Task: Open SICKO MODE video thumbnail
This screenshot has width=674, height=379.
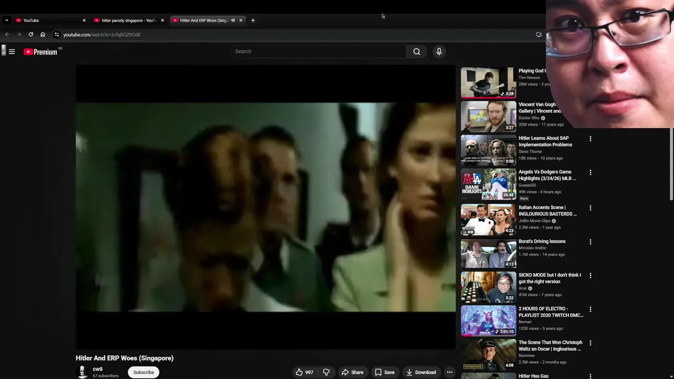Action: pyautogui.click(x=488, y=287)
